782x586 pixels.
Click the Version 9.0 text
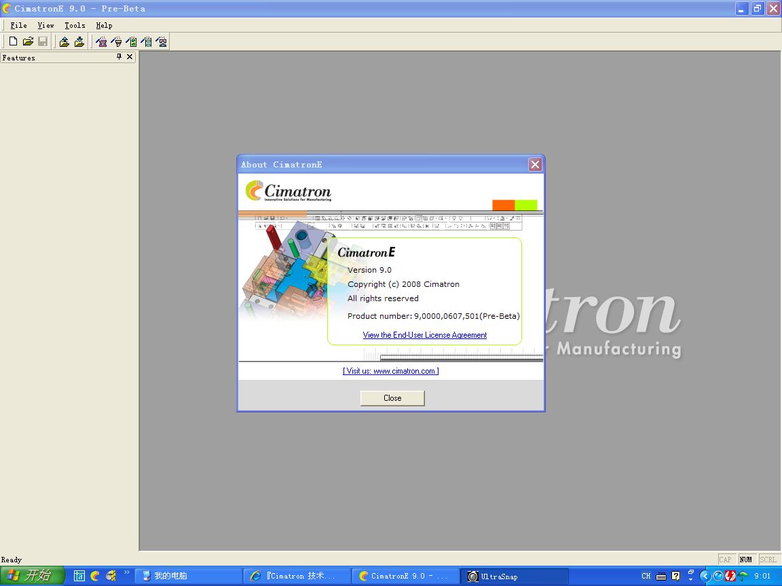click(369, 270)
